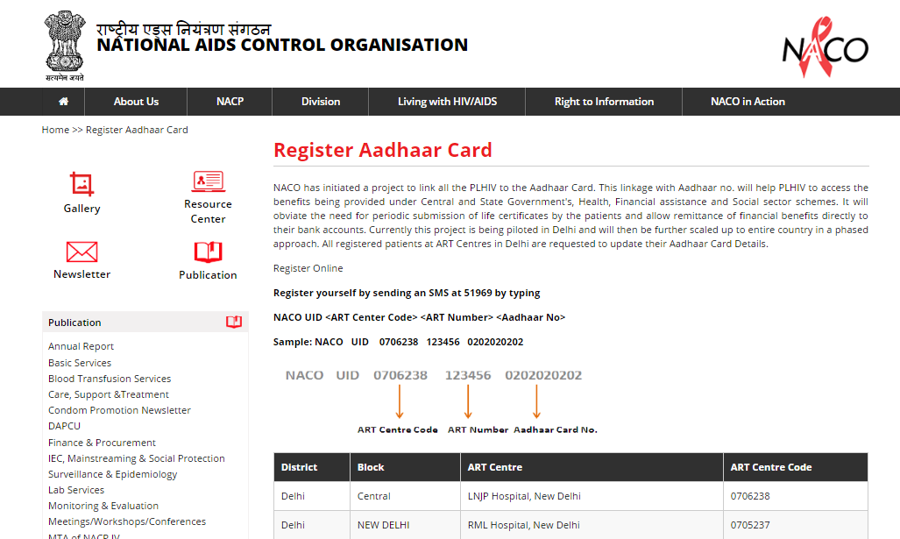Click the ART Centre column header

coord(592,467)
